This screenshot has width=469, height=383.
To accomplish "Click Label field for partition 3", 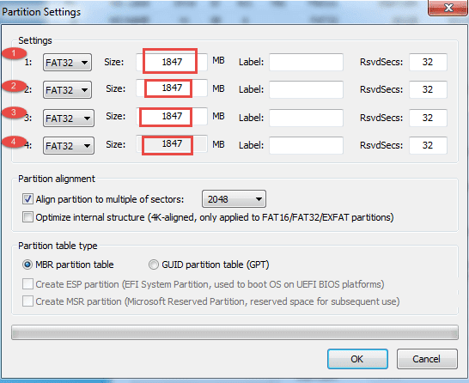I will click(306, 118).
